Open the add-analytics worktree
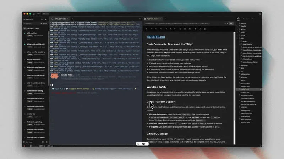 click(36, 34)
